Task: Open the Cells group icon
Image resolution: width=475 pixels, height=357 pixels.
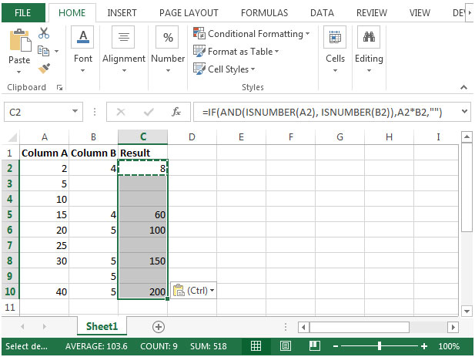Action: pos(335,37)
